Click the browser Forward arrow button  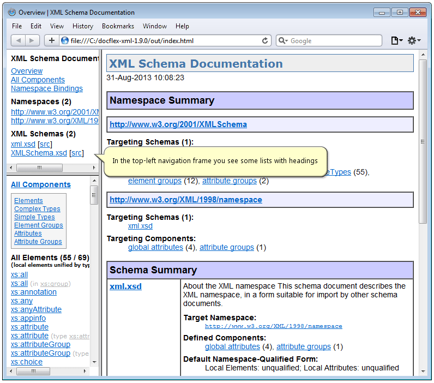[32, 40]
